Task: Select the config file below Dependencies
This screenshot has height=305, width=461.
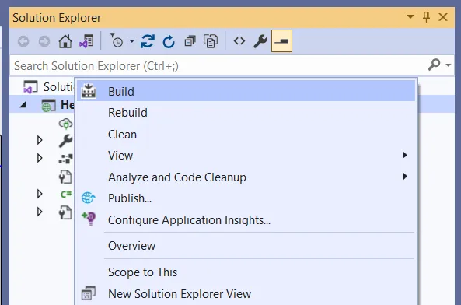Action: point(65,177)
